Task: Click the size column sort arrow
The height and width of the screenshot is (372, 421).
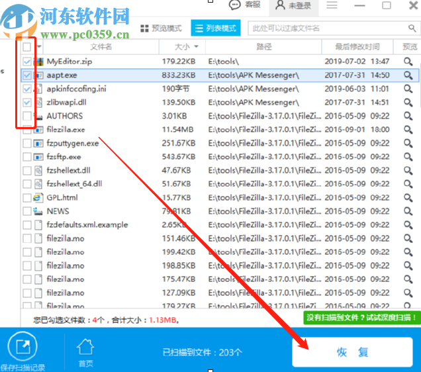Action: [x=197, y=47]
